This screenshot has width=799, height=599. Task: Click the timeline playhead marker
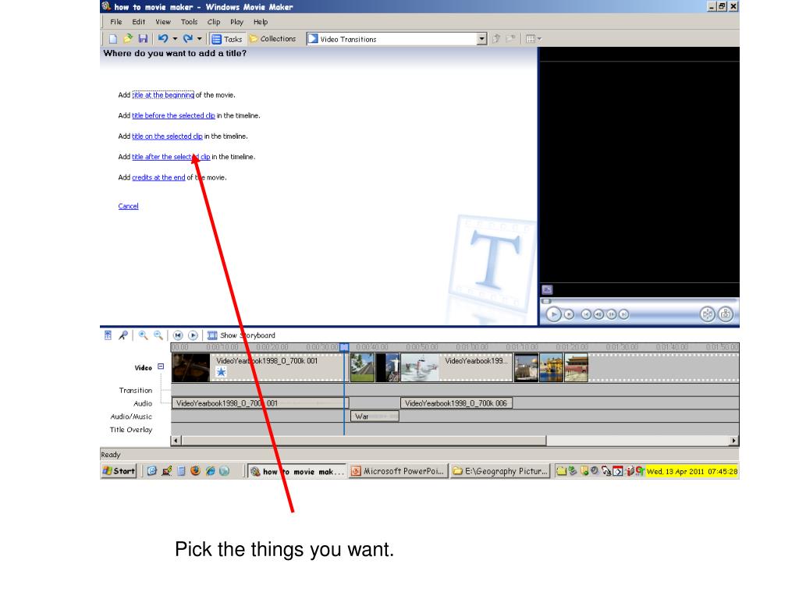point(344,347)
